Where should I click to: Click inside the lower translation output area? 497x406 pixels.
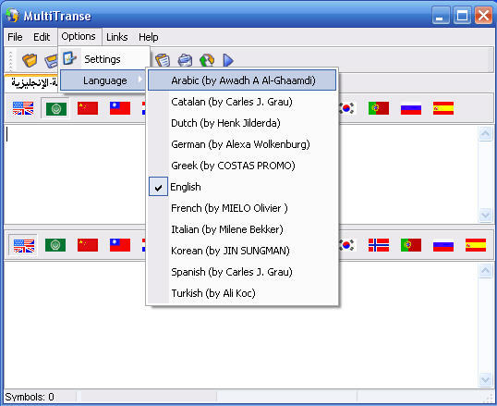[241, 324]
